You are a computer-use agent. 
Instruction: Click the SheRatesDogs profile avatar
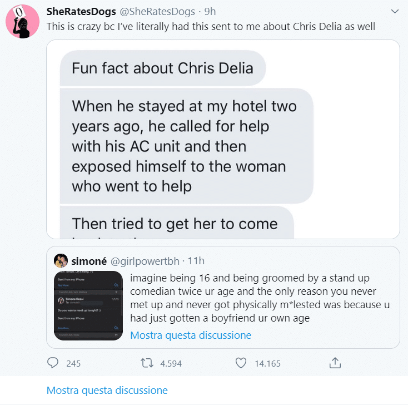(22, 22)
